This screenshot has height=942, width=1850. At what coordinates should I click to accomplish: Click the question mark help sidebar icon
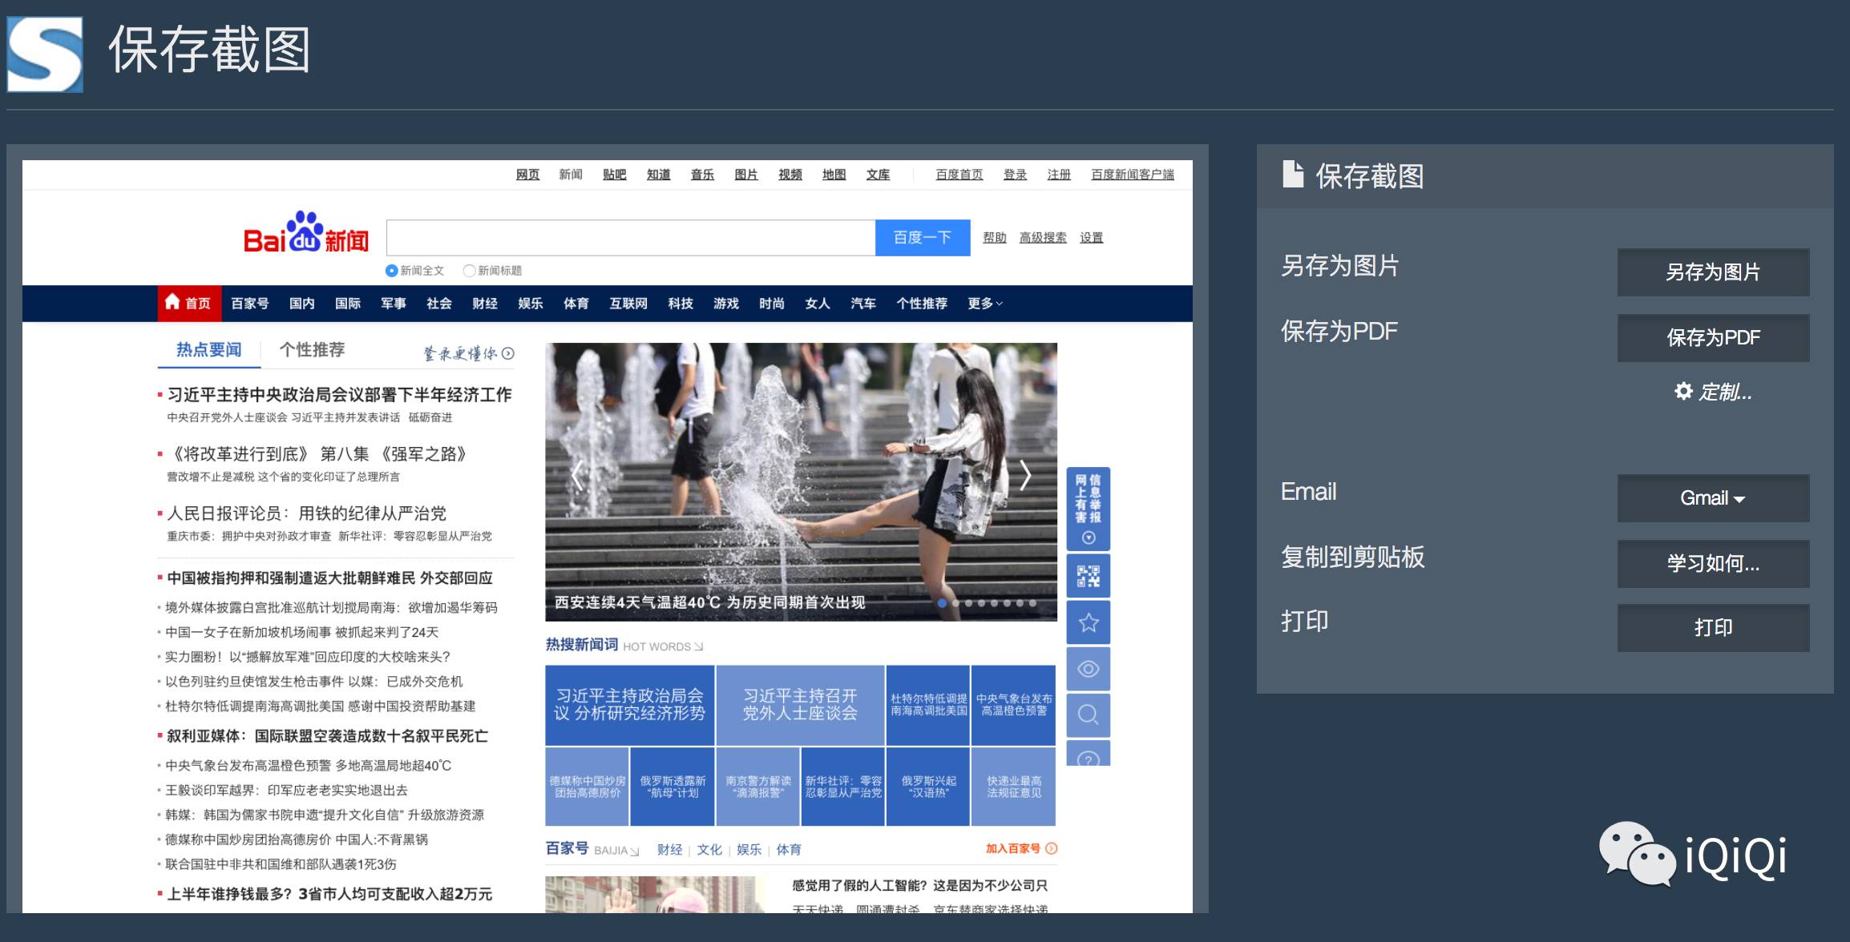(x=1088, y=755)
